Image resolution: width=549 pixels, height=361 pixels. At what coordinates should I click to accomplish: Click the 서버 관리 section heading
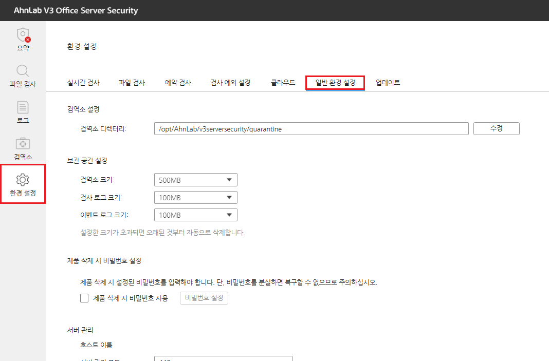(x=80, y=330)
